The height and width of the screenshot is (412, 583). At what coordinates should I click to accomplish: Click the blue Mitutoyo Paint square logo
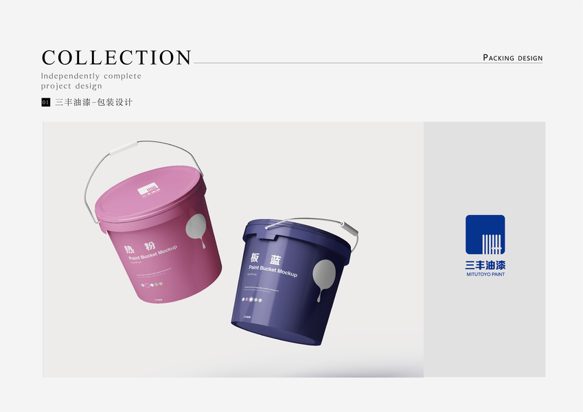point(485,235)
